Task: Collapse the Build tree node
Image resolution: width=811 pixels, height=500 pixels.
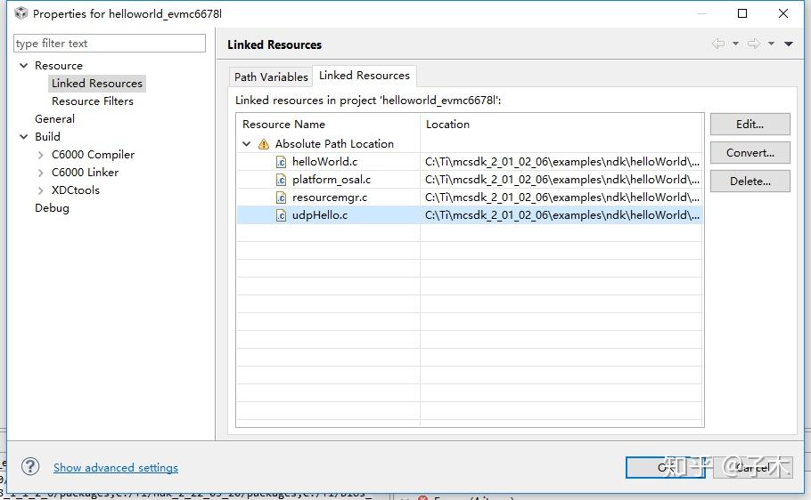Action: pyautogui.click(x=24, y=137)
